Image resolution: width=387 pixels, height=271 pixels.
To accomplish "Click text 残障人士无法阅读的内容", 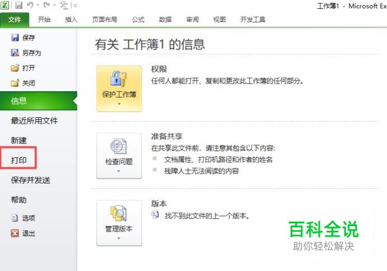I will pyautogui.click(x=202, y=171).
